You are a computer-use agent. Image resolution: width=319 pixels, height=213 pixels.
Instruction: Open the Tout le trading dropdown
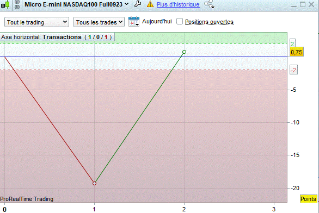[x=36, y=22]
